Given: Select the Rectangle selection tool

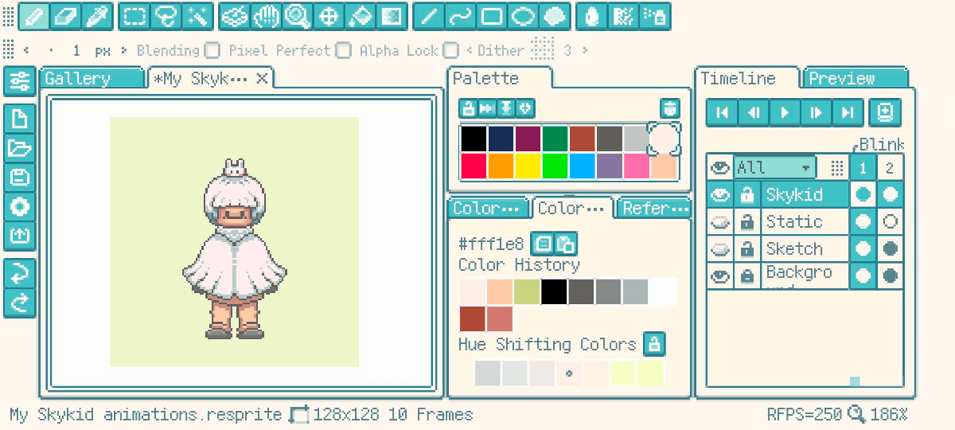Looking at the screenshot, I should coord(134,16).
